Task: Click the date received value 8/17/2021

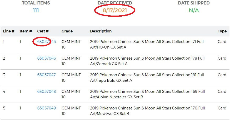Action: [115, 11]
